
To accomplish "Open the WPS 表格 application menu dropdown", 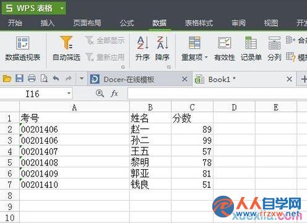I will [x=62, y=8].
